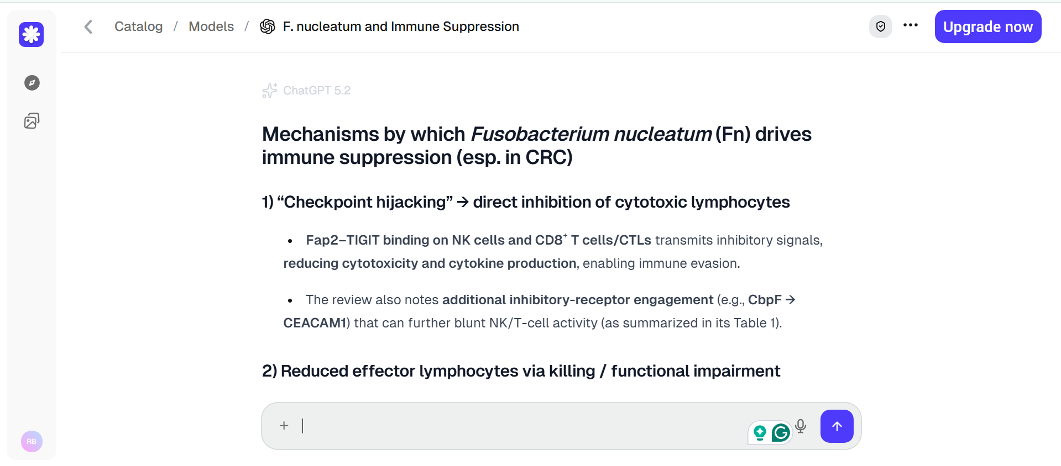Open the three-dot more options menu
This screenshot has width=1061, height=466.
click(x=911, y=25)
